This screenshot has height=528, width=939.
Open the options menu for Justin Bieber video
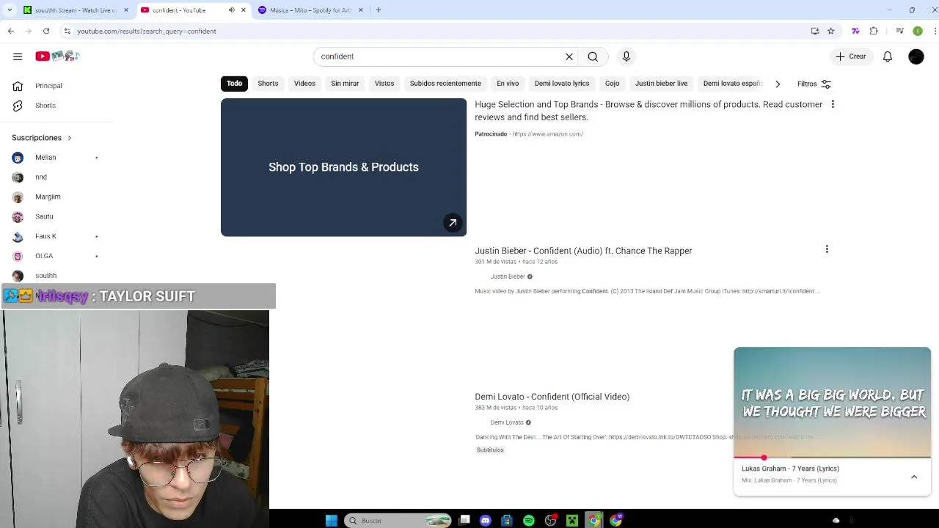click(x=827, y=249)
